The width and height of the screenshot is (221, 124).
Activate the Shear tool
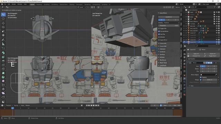pyautogui.click(x=3, y=93)
